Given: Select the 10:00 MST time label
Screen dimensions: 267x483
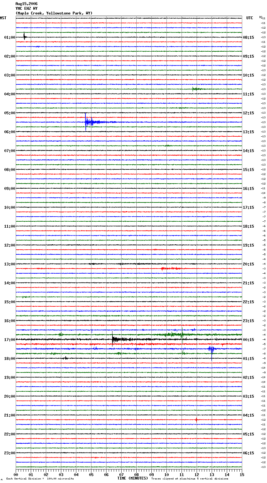Looking at the screenshot, I should pos(10,207).
